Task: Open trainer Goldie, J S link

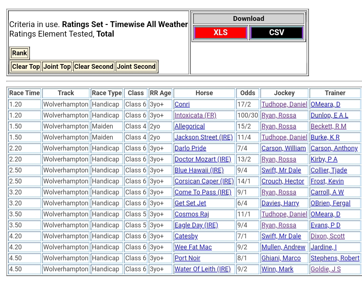Action: (325, 269)
